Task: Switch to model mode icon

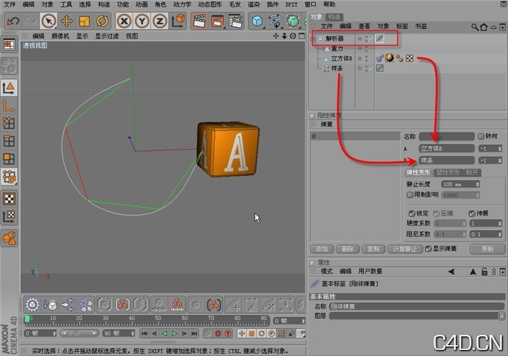Action: click(9, 88)
